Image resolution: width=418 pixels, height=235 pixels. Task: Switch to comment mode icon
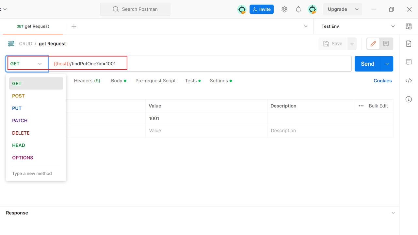point(386,43)
